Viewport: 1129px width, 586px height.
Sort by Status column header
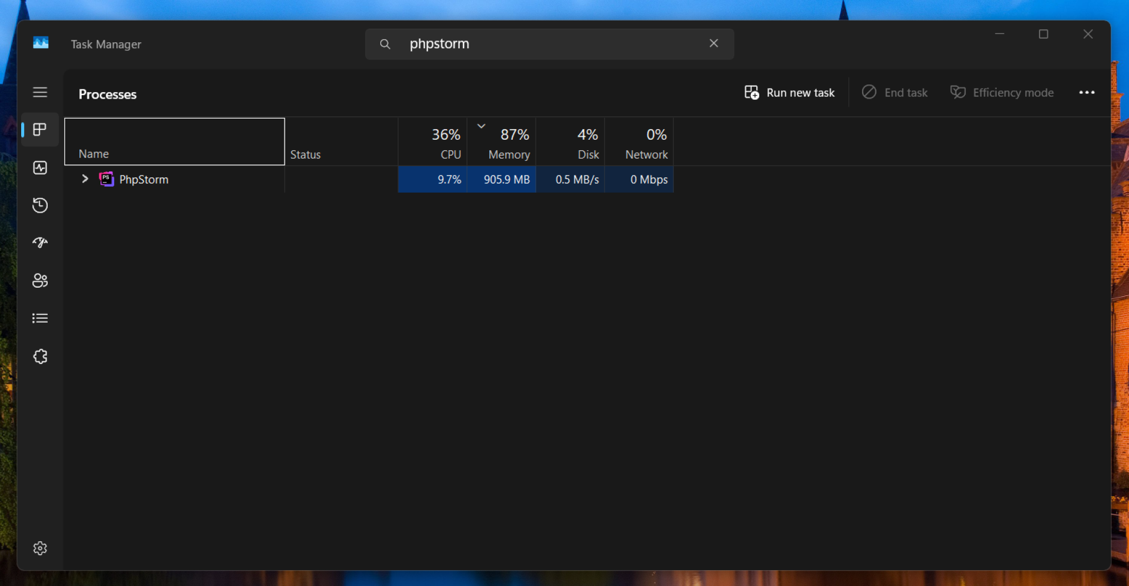click(x=342, y=142)
